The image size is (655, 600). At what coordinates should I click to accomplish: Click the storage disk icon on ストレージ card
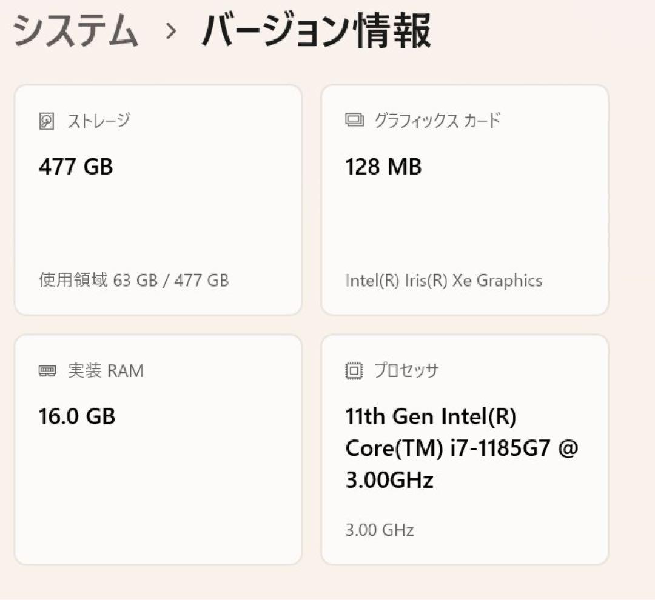click(47, 120)
